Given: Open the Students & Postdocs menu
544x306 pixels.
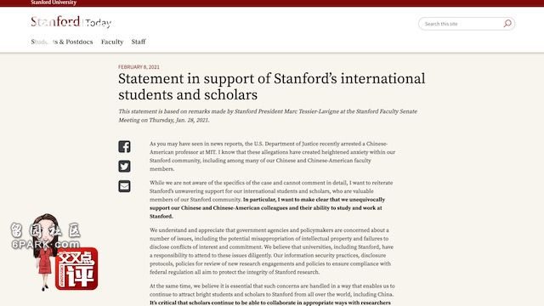Looking at the screenshot, I should (x=62, y=42).
